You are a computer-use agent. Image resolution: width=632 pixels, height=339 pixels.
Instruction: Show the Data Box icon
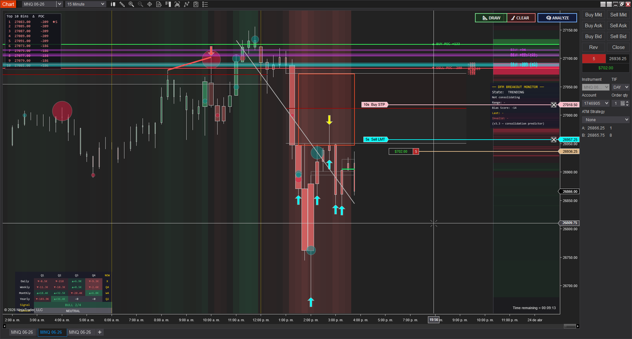click(159, 4)
